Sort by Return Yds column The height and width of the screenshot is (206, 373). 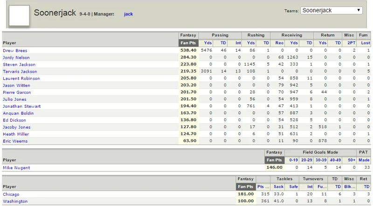pyautogui.click(x=323, y=43)
